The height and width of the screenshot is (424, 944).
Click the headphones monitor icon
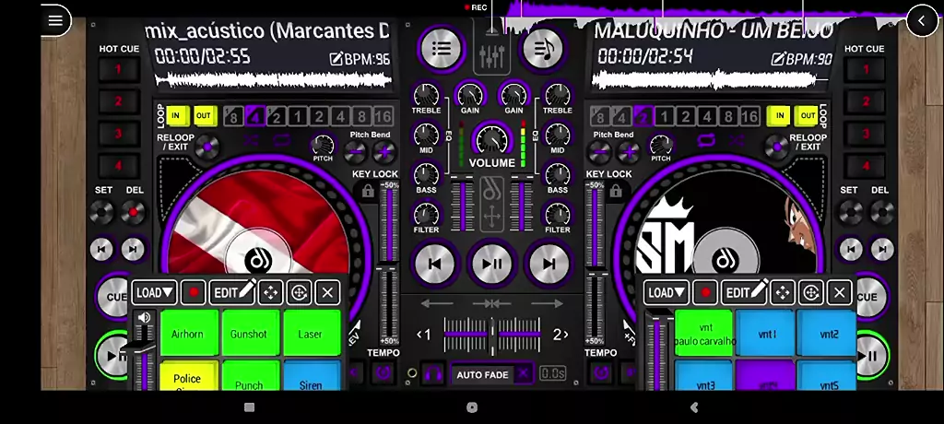pos(432,374)
